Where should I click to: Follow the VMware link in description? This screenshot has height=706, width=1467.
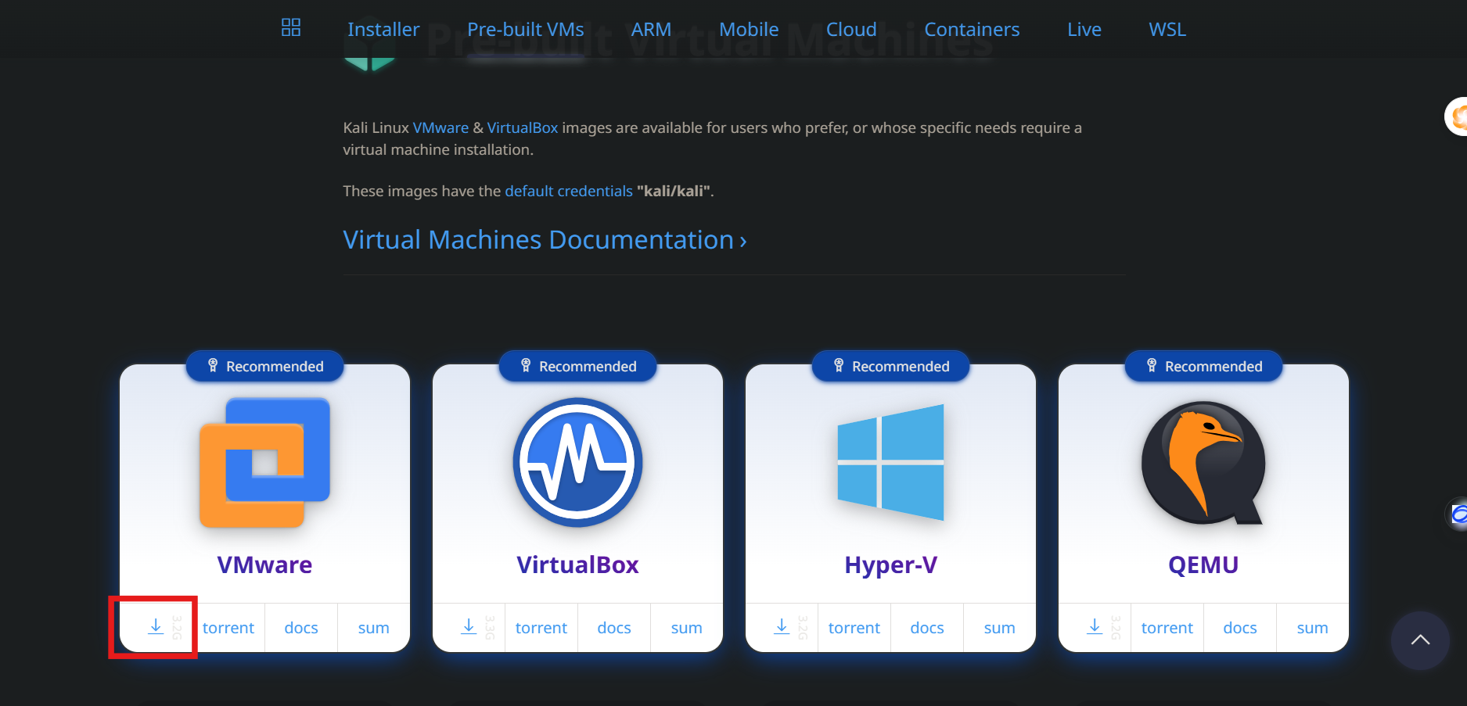[440, 127]
